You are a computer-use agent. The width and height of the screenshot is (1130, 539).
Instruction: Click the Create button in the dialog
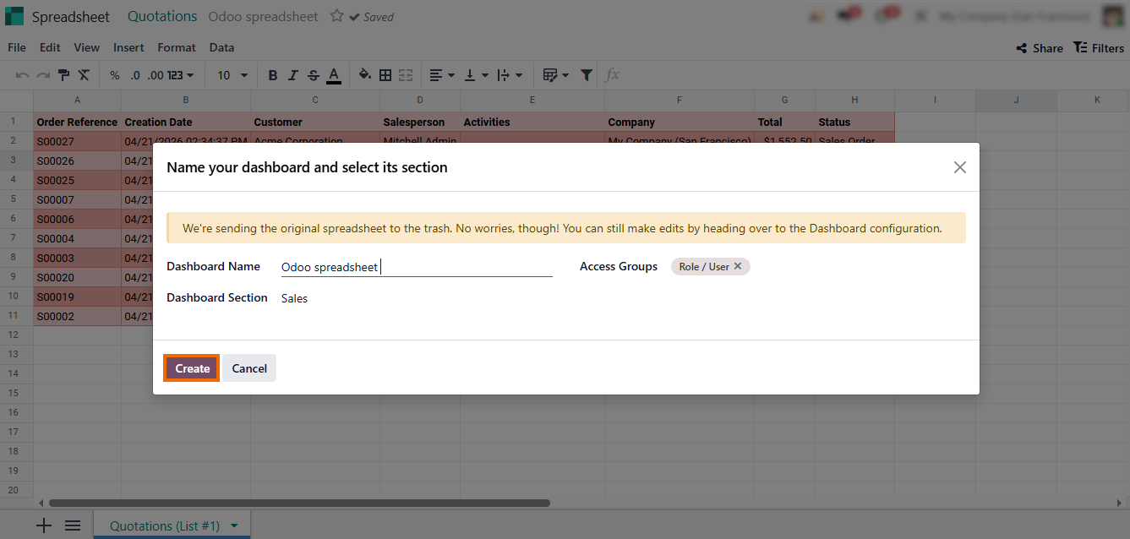point(192,368)
